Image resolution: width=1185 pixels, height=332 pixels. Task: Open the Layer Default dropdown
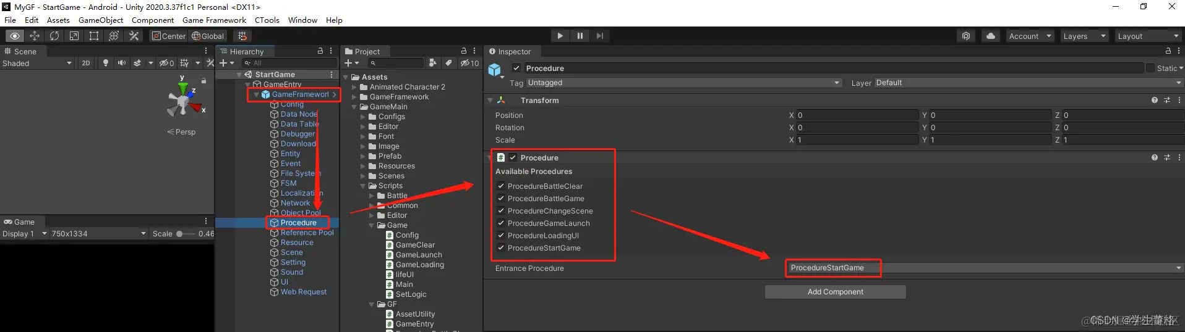[1028, 83]
